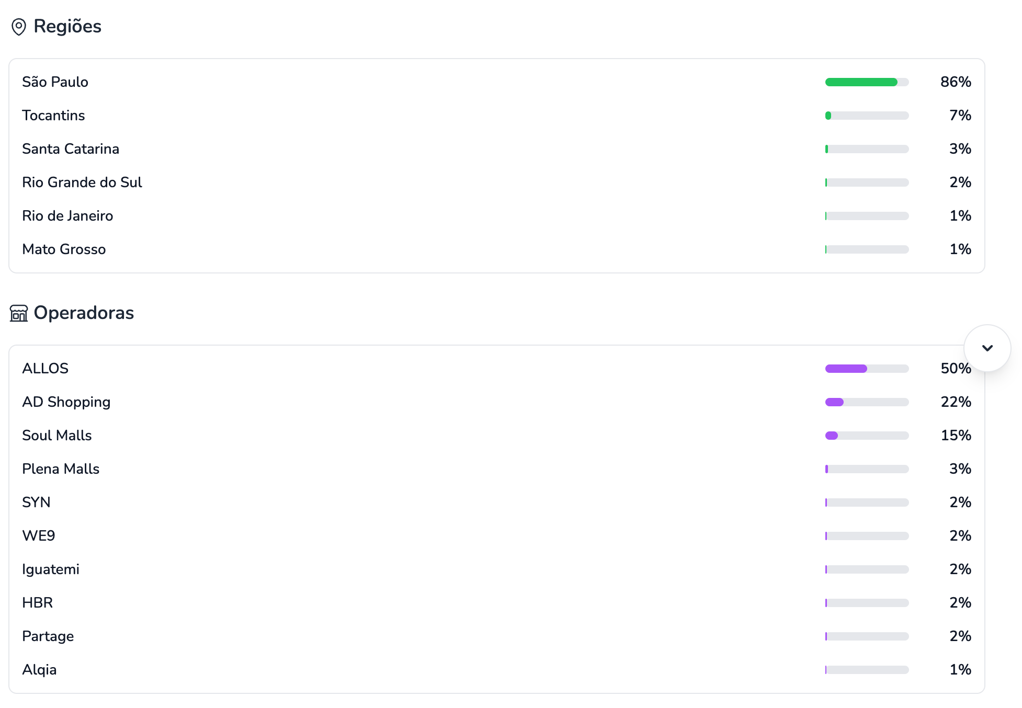Click Santa Catarina in regions list

pos(71,149)
